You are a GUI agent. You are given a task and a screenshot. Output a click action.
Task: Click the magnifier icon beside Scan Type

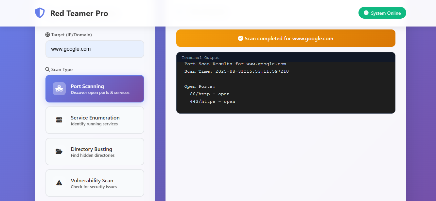[x=47, y=69]
